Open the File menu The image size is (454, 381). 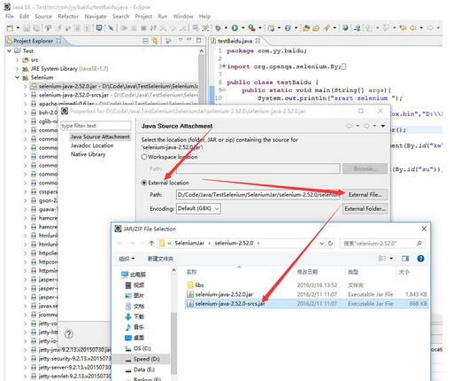click(x=10, y=16)
